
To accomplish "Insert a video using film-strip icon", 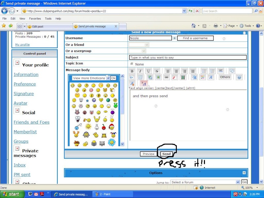I will 183,78.
